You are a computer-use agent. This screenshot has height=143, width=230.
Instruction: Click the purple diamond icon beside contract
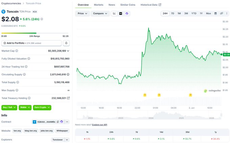(x=62, y=121)
